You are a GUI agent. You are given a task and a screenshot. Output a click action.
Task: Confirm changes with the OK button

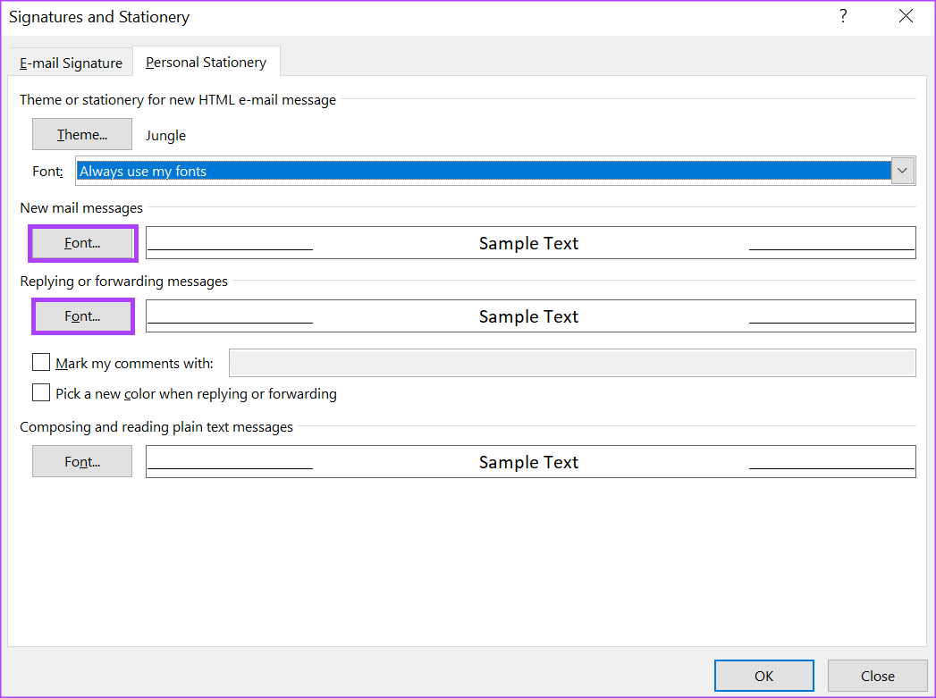[x=764, y=676]
